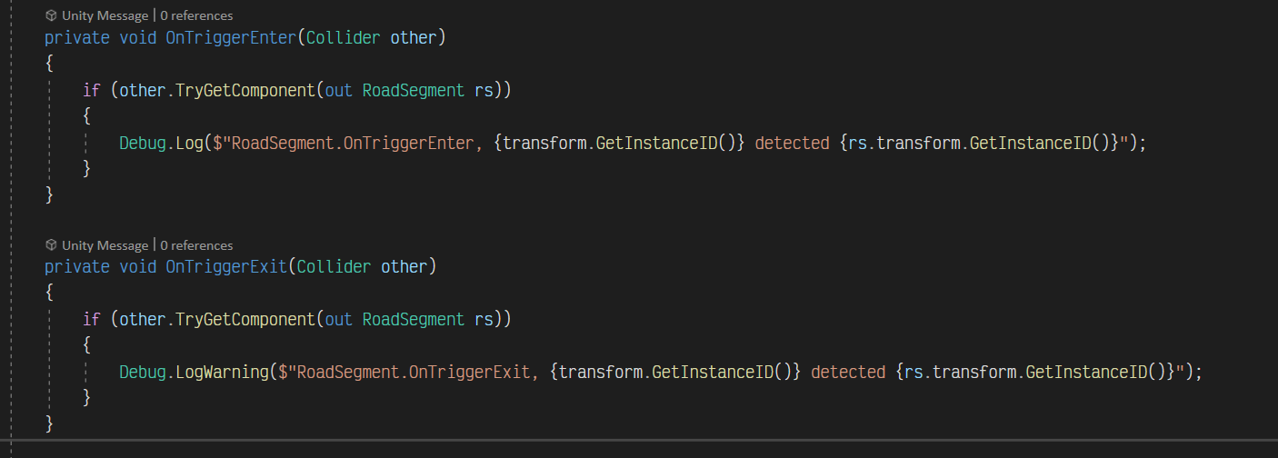Click the "RoadSegment.OnTriggerEnter" string literal text
The height and width of the screenshot is (458, 1278).
click(x=355, y=143)
